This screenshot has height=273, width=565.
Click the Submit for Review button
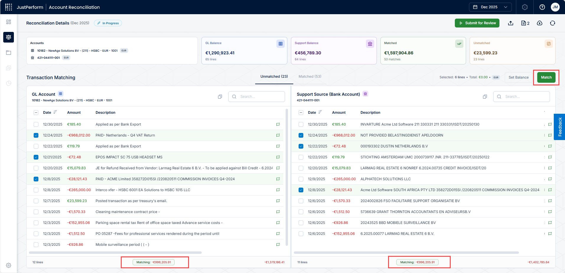coord(477,23)
